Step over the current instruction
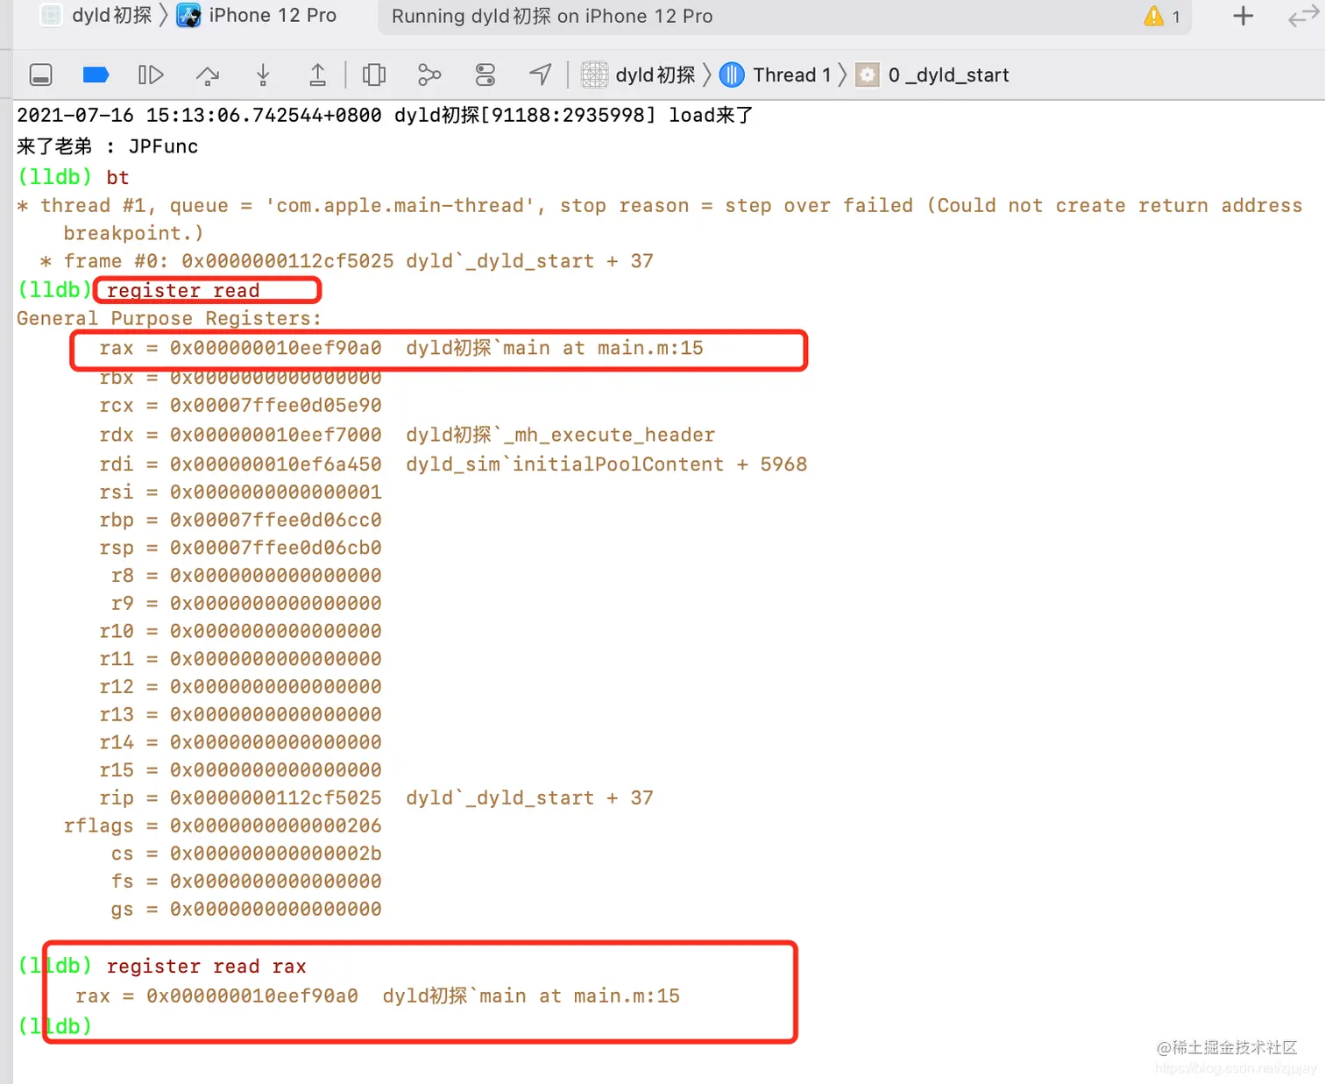 (208, 75)
